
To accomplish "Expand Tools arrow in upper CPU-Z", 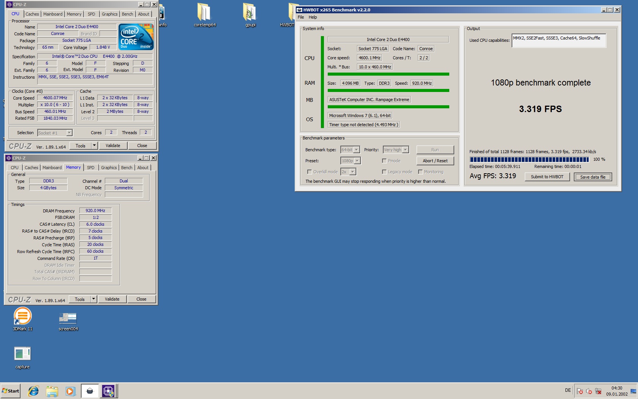I will point(94,146).
